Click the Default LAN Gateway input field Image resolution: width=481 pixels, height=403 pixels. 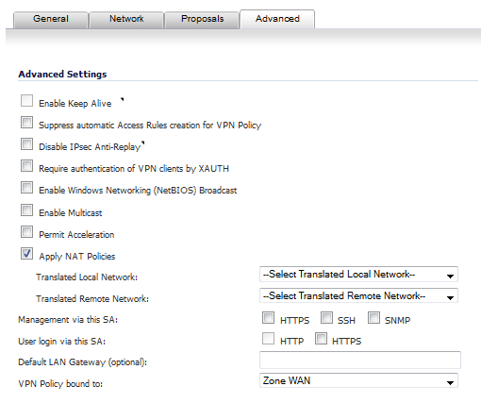pos(360,360)
